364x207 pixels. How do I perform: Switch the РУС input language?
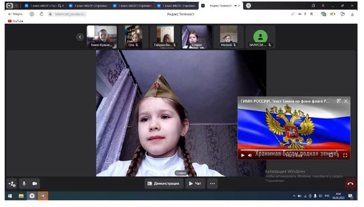(x=327, y=196)
